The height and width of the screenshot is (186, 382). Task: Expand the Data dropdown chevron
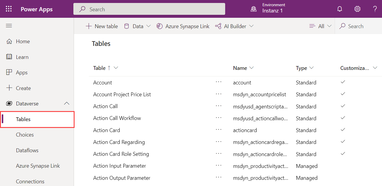(149, 26)
